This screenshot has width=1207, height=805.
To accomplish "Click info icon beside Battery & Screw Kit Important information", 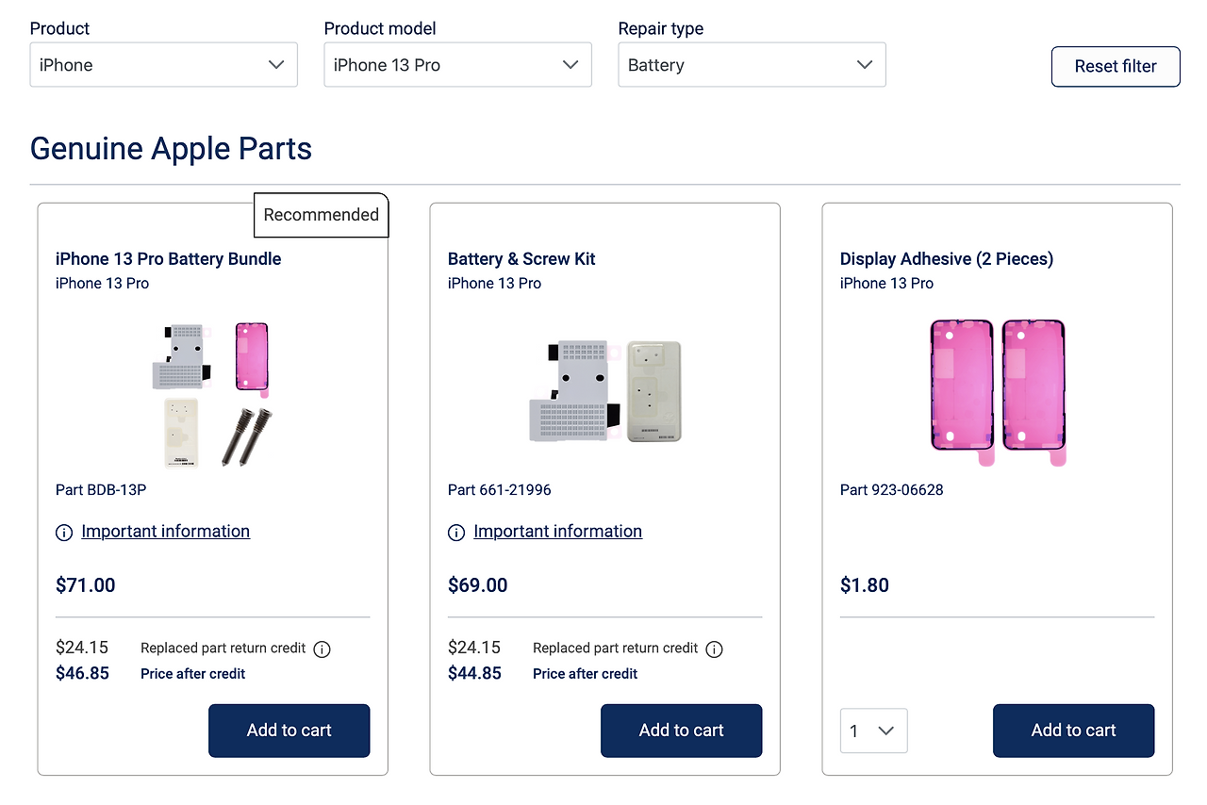I will coord(456,533).
